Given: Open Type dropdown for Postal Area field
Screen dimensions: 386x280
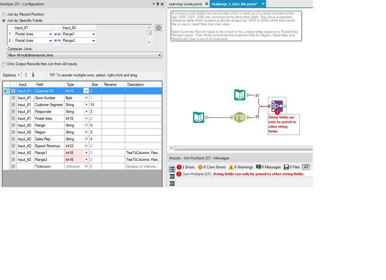Looking at the screenshot, I should click(86, 118).
